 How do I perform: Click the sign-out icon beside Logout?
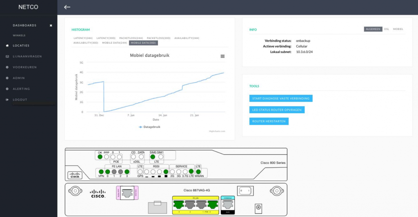pos(7,100)
